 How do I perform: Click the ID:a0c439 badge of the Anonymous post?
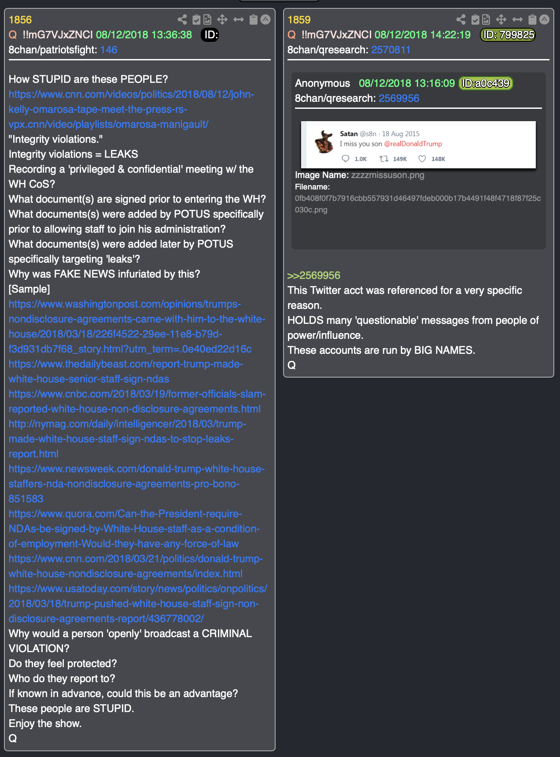click(486, 83)
